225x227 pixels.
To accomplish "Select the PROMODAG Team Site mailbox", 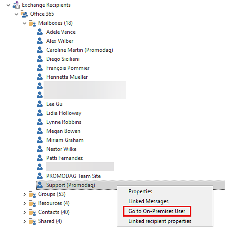I will 73,176.
